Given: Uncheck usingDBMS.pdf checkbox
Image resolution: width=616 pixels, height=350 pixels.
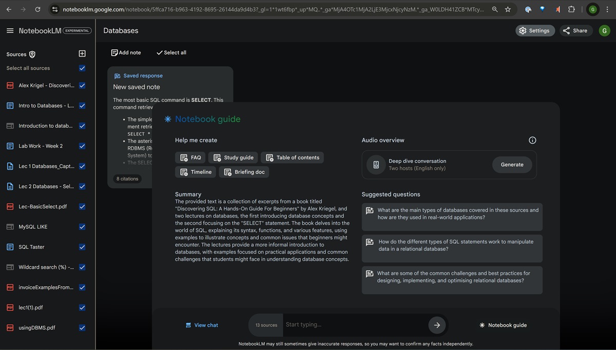Looking at the screenshot, I should tap(82, 328).
